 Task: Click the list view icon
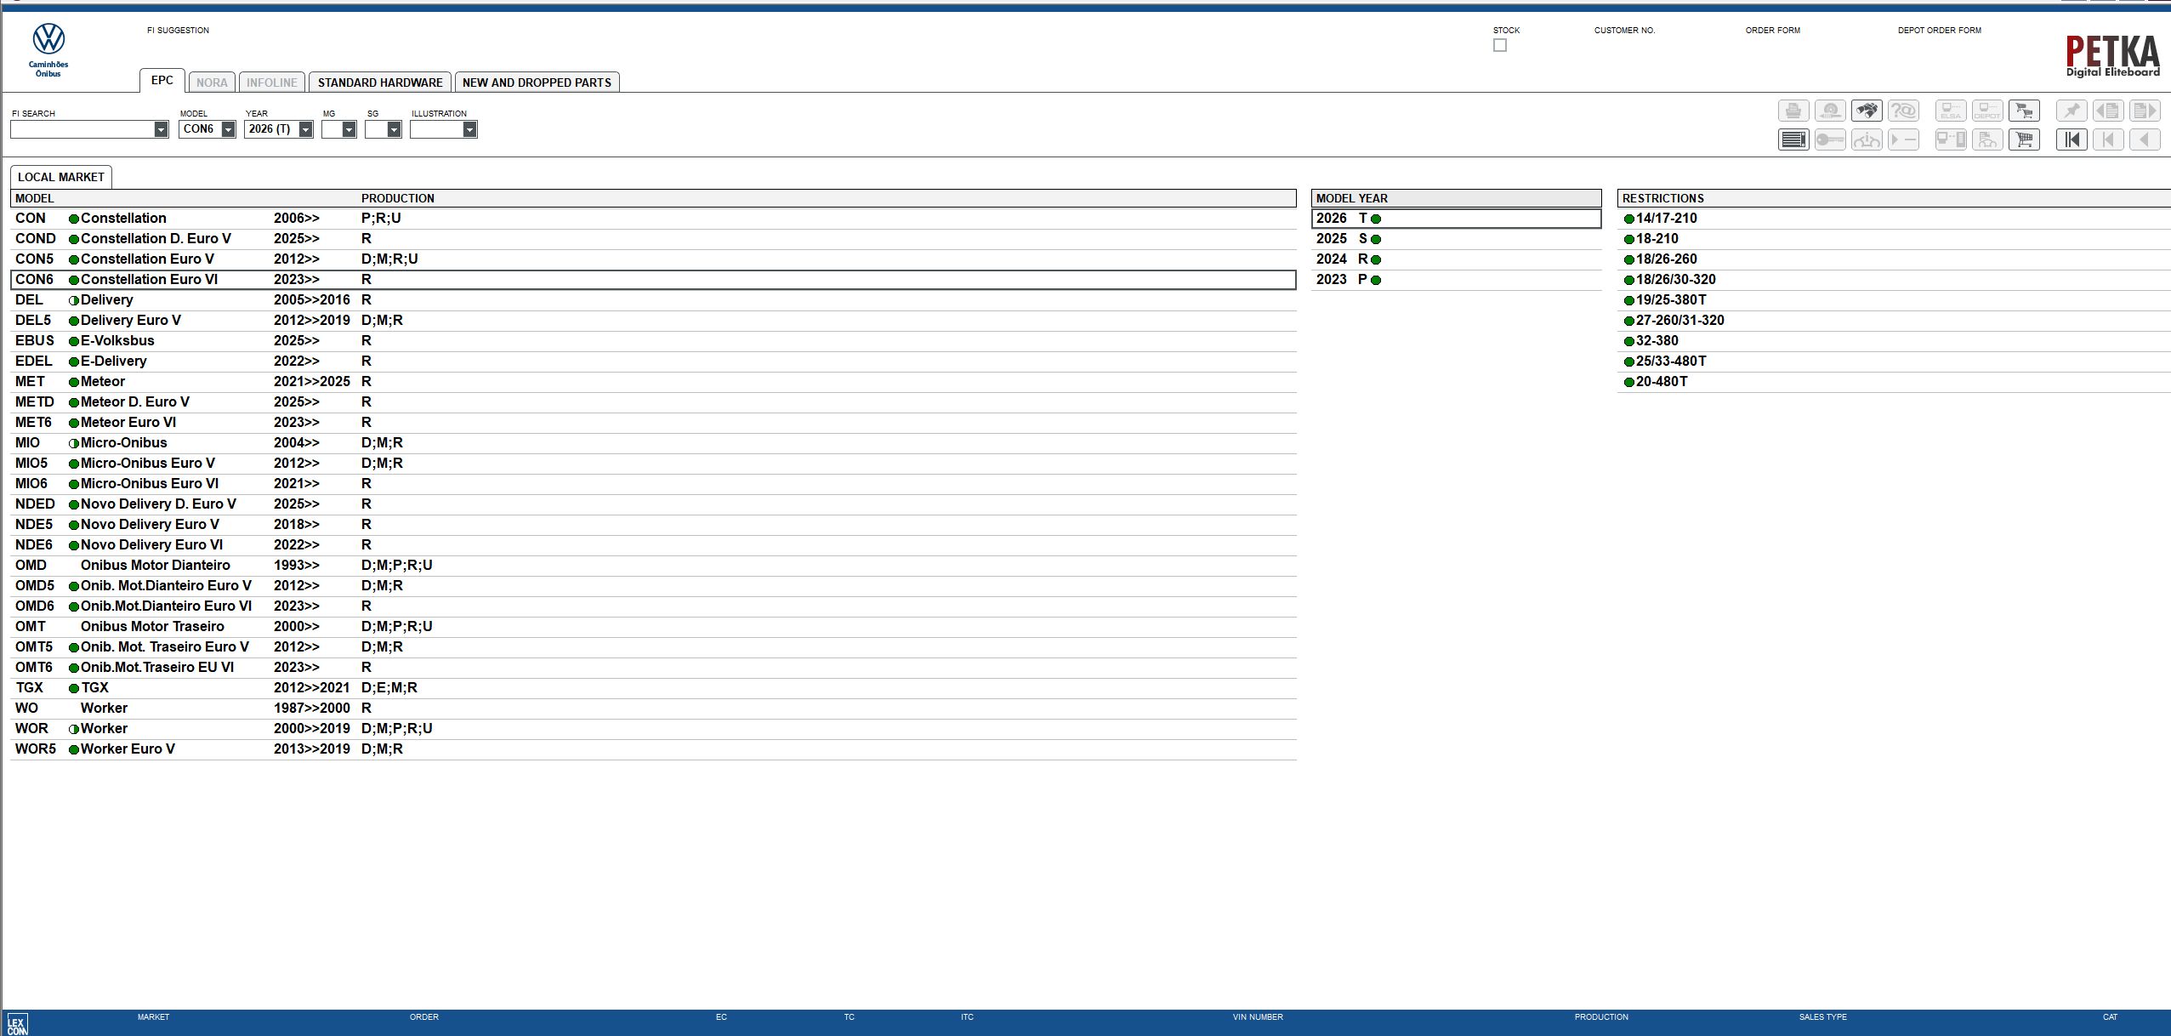coord(1793,139)
